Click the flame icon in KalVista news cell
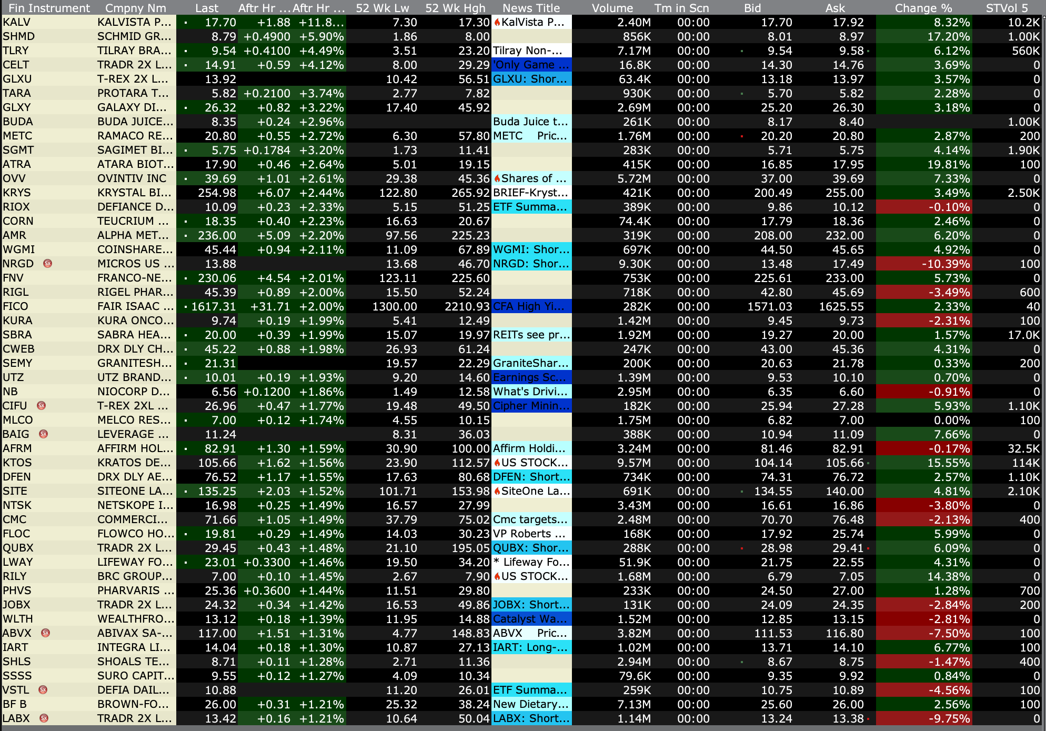The image size is (1046, 731). (x=497, y=23)
